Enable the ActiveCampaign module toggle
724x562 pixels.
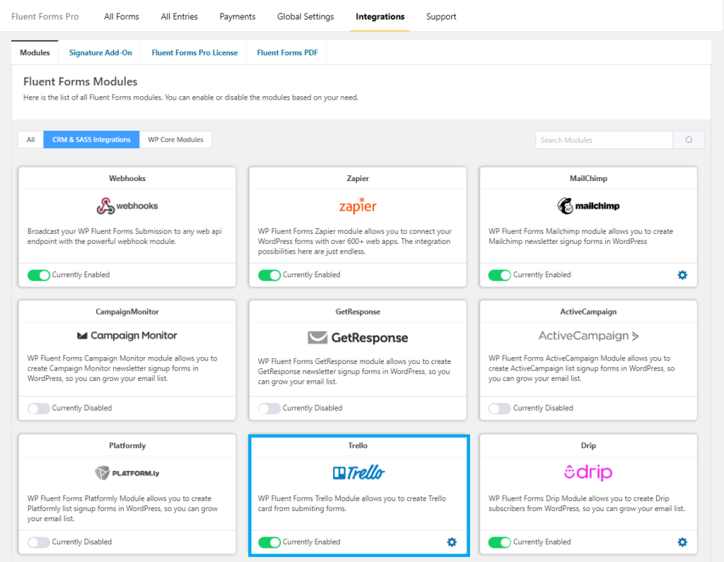501,408
